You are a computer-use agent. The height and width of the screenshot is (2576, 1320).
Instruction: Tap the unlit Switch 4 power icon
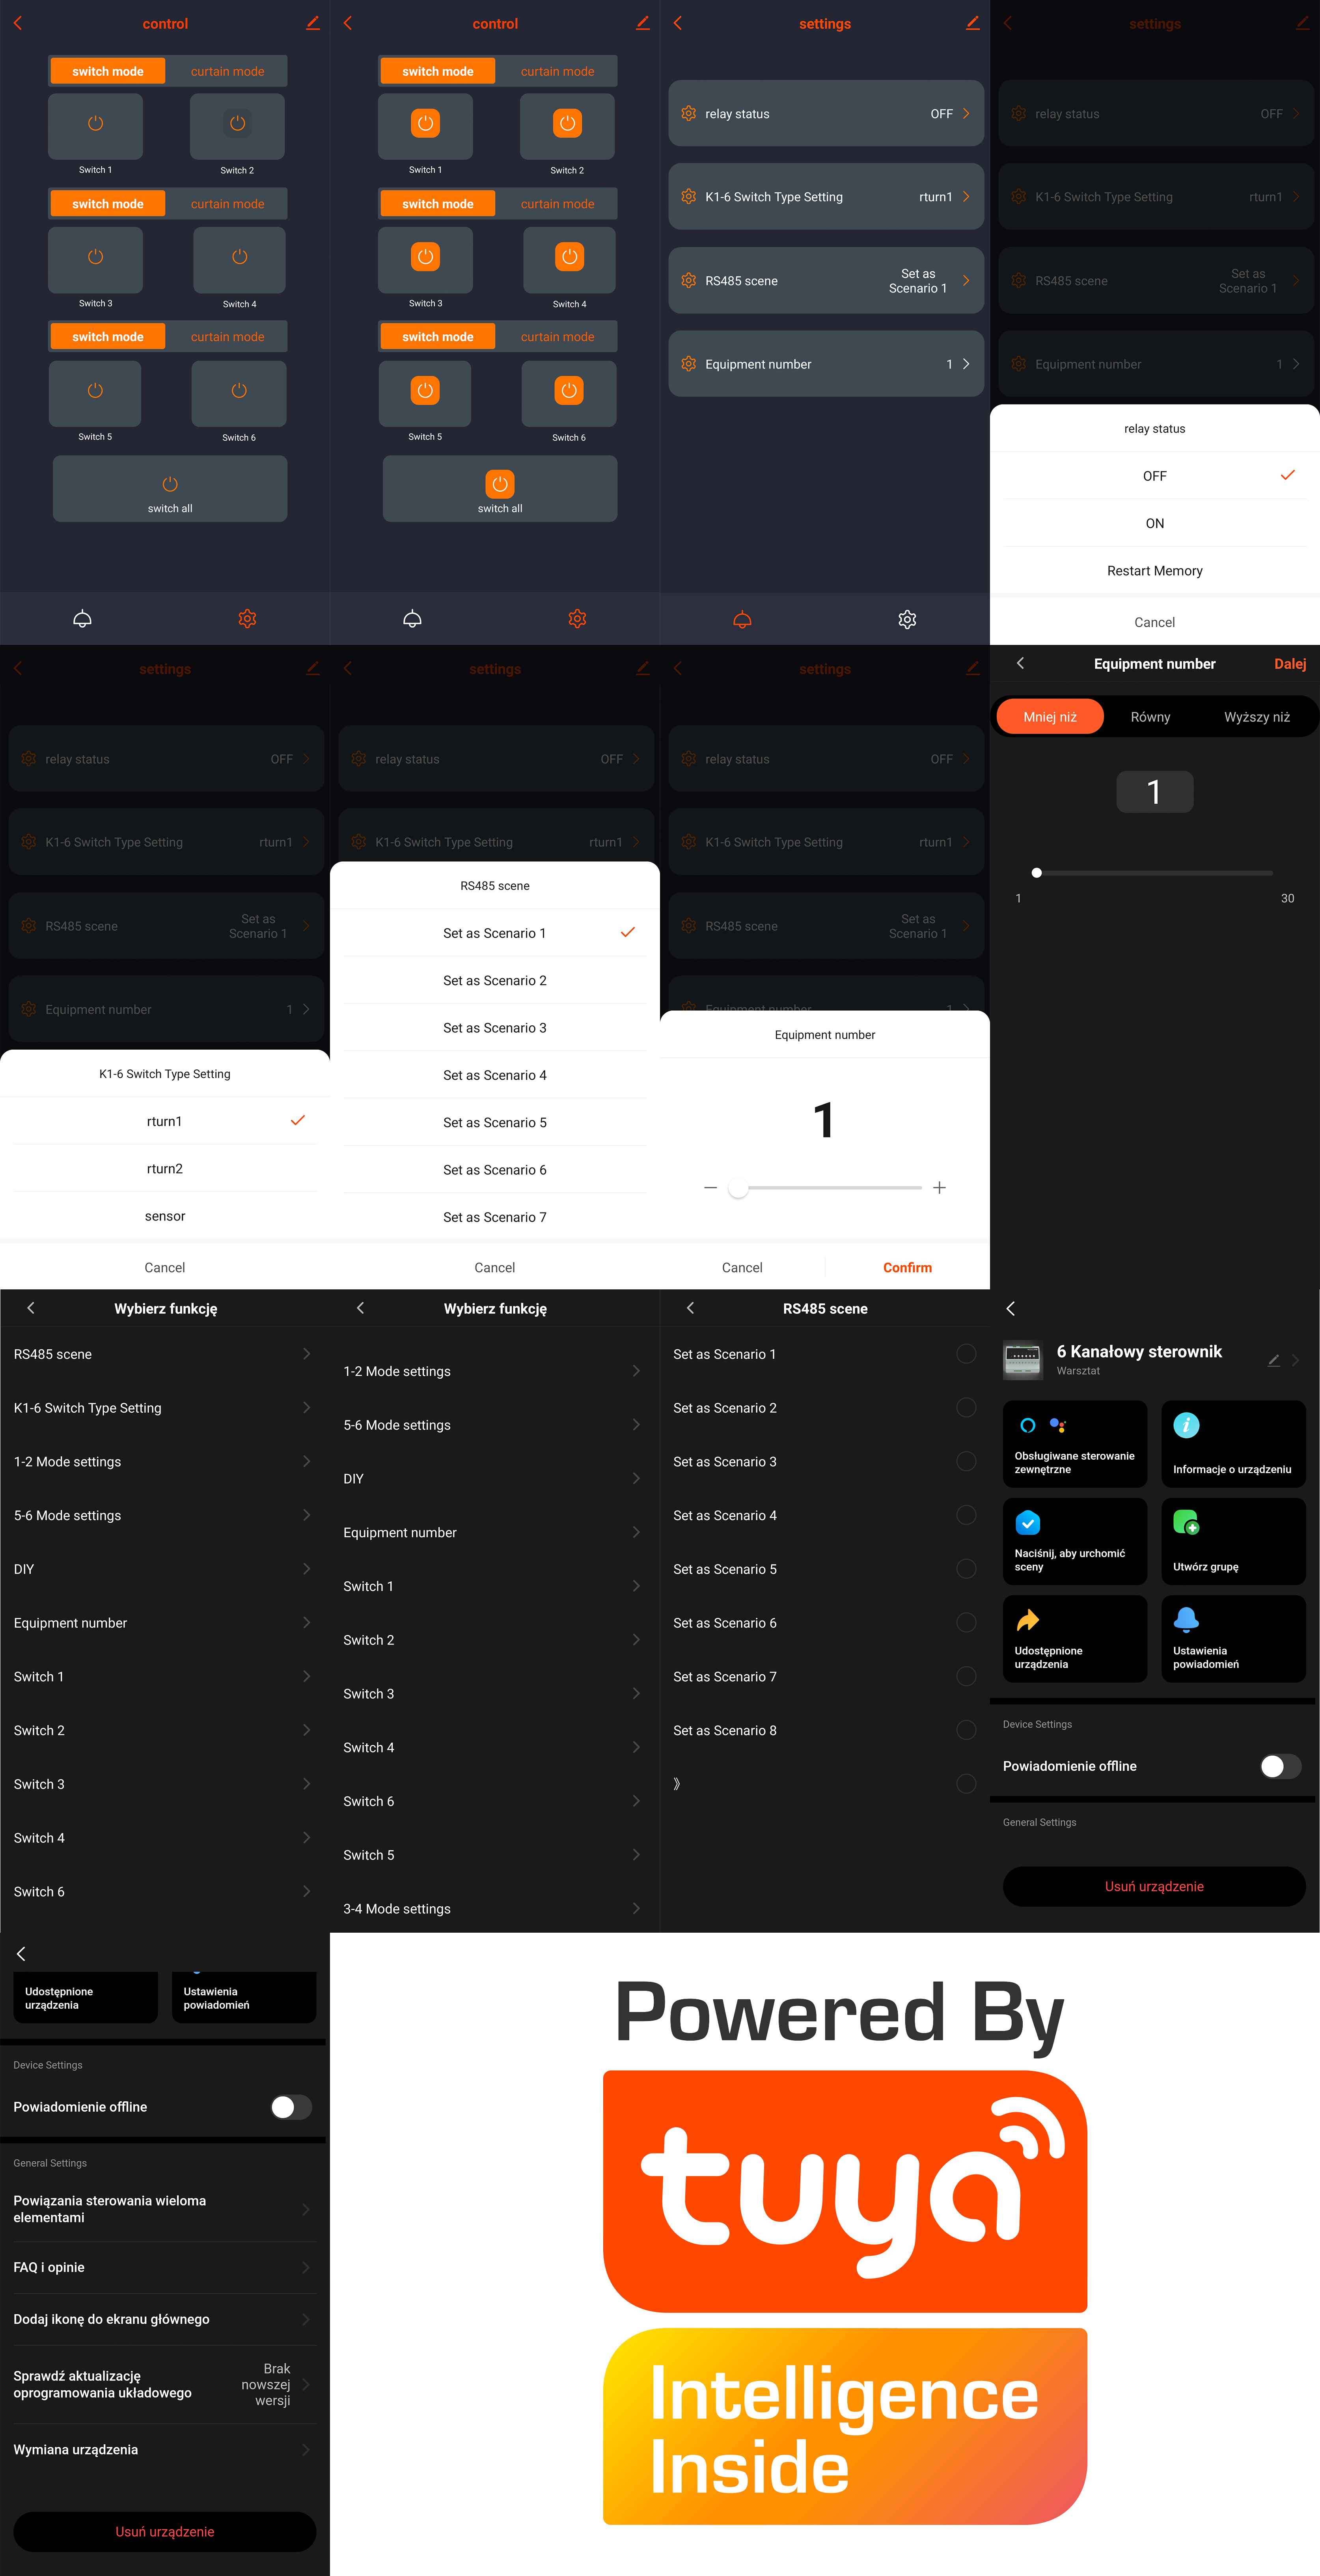click(x=240, y=257)
